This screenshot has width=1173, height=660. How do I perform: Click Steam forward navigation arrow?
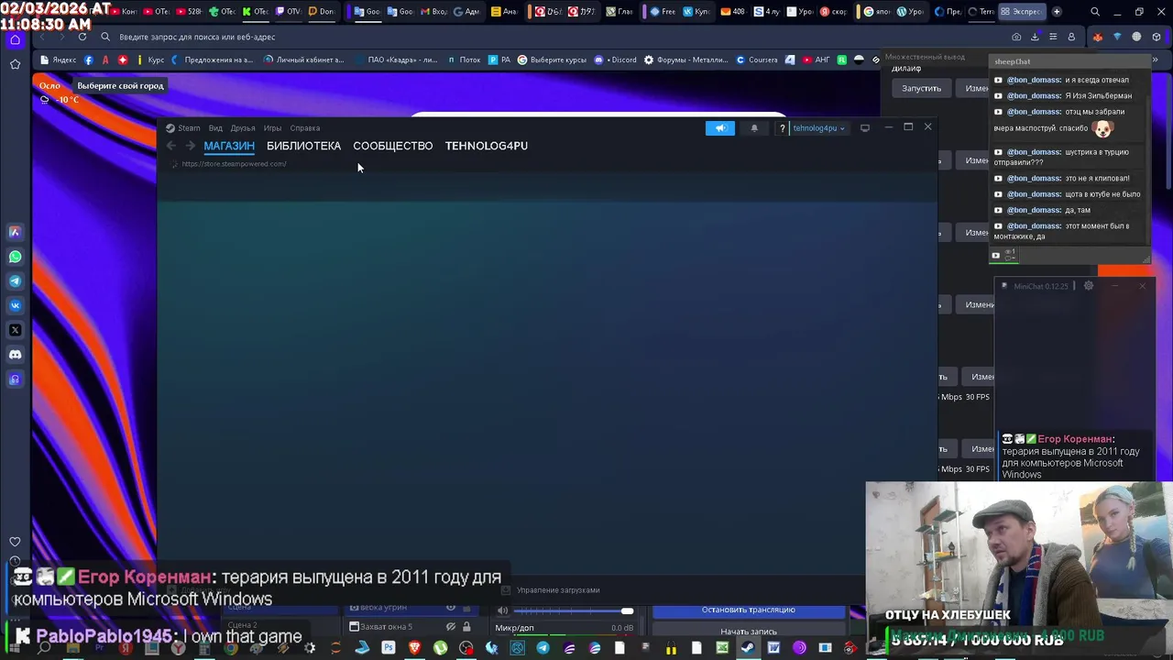pyautogui.click(x=190, y=146)
